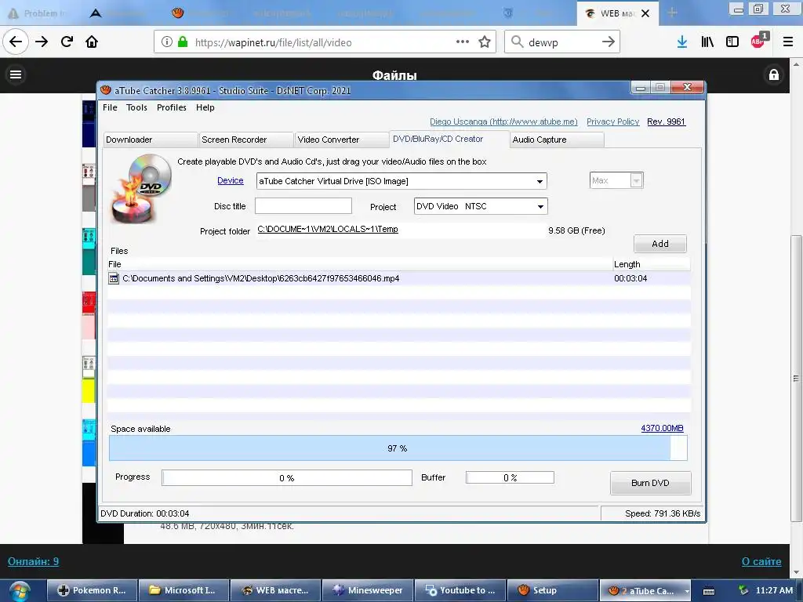Select the 6263cb6427f97653466046.mp4 file row

tap(398, 278)
